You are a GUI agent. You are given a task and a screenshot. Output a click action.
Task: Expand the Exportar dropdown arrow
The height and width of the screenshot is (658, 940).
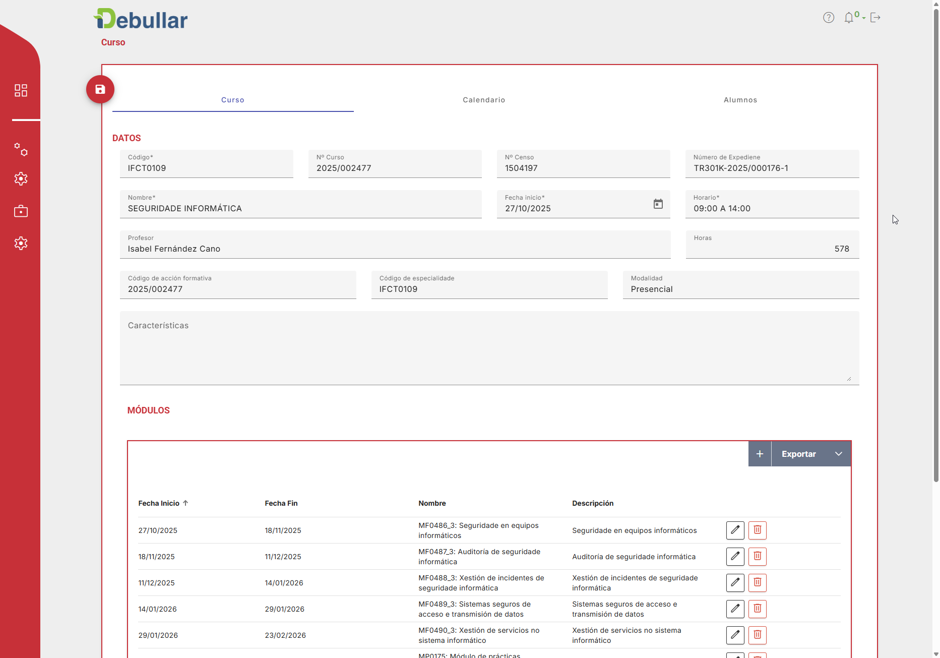click(838, 454)
